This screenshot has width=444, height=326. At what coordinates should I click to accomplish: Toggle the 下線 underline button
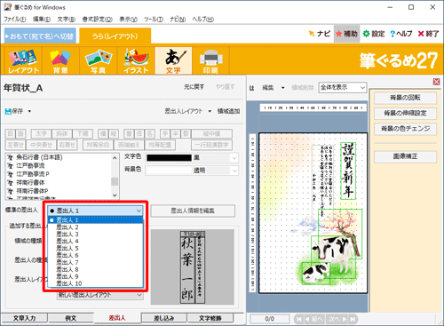point(83,134)
